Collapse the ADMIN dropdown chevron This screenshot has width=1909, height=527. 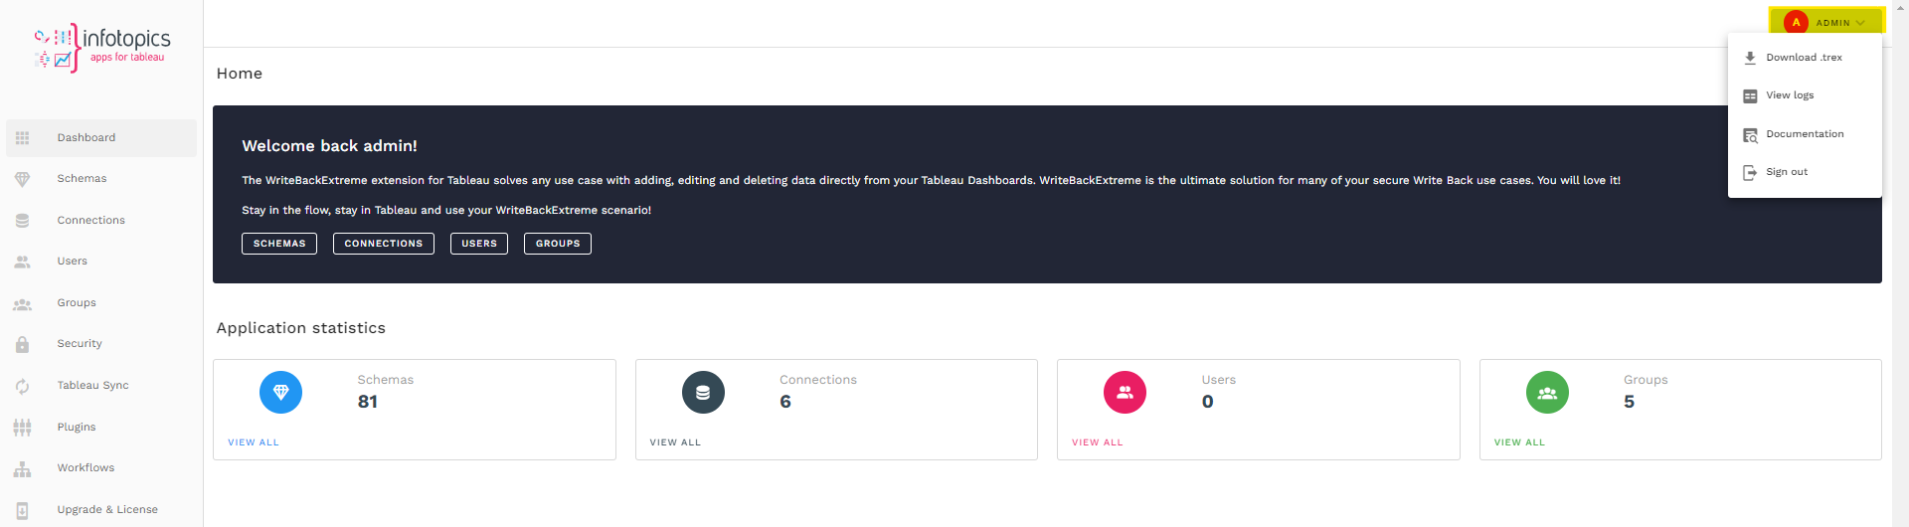[x=1860, y=23]
